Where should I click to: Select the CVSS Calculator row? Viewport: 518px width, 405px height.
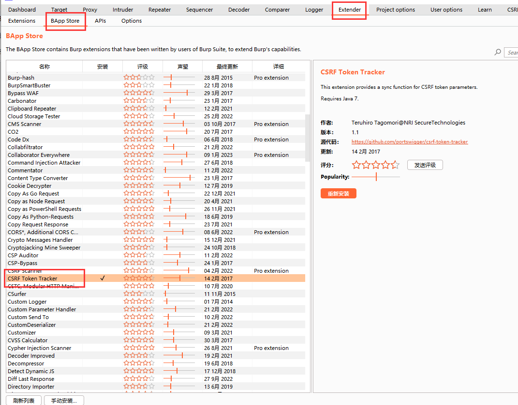(x=156, y=340)
